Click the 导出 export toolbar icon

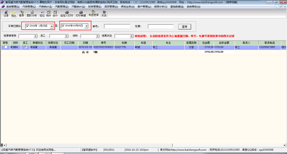pyautogui.click(x=14, y=14)
